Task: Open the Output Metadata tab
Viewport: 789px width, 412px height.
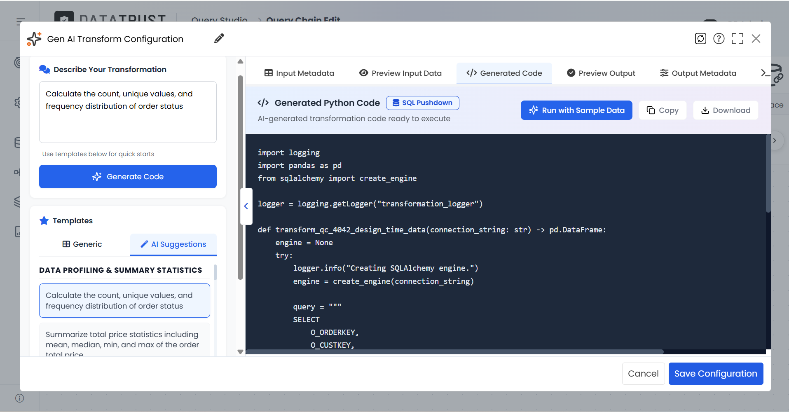Action: coord(698,73)
